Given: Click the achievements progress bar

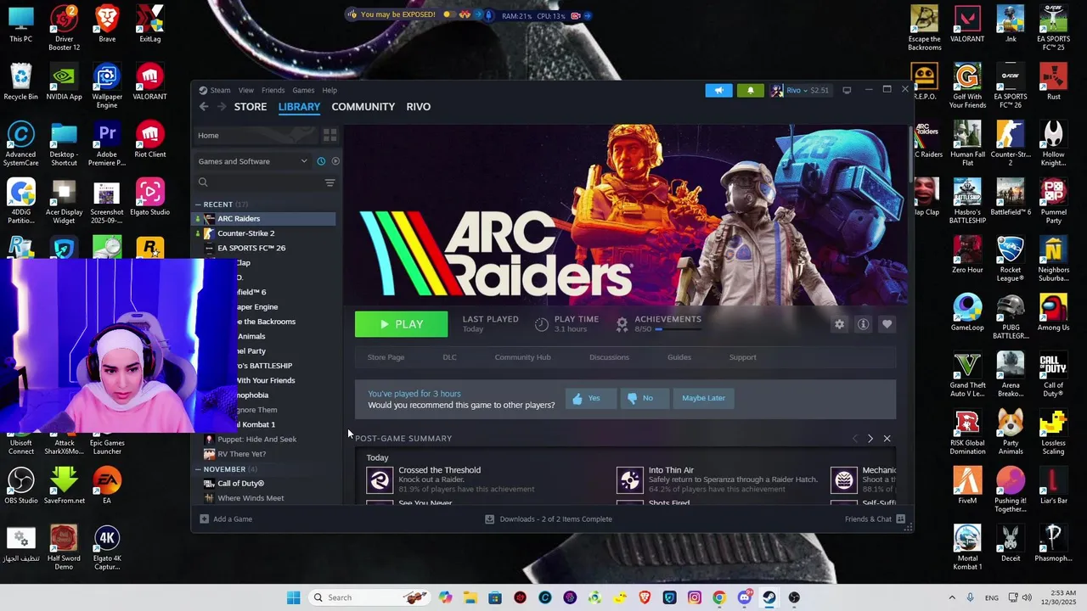Looking at the screenshot, I should [678, 329].
